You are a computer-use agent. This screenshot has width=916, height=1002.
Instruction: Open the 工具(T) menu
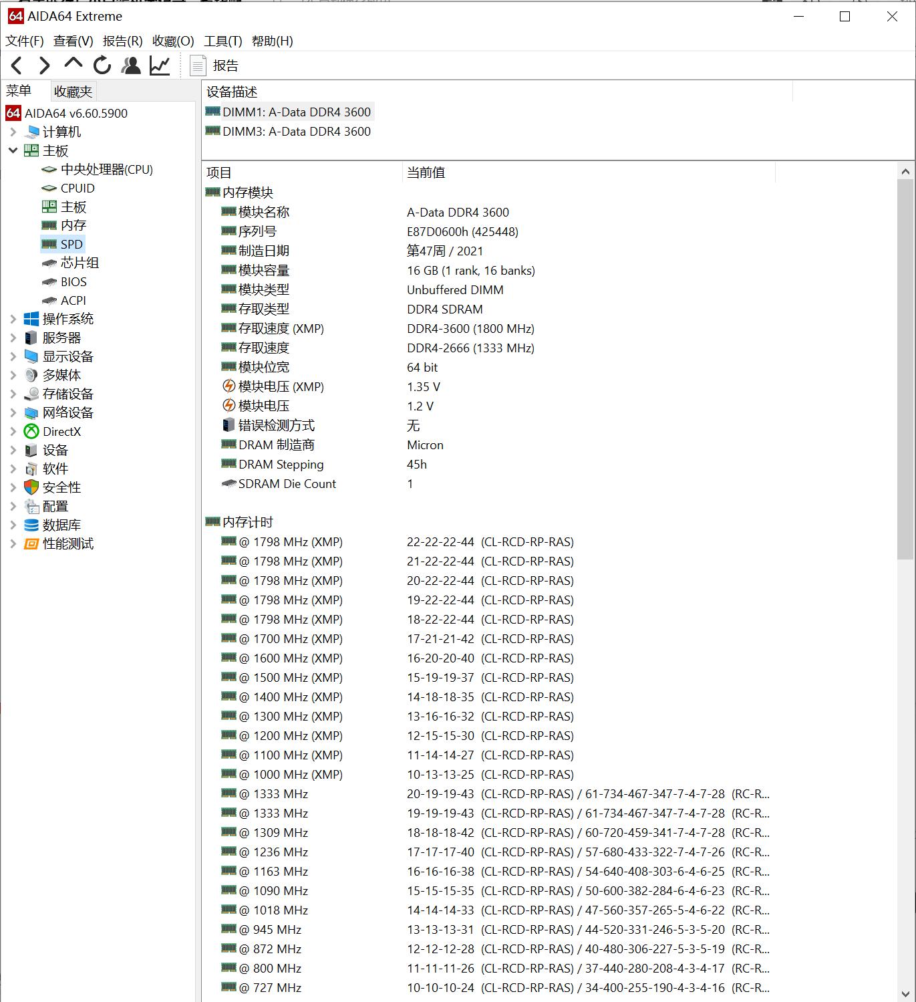222,41
